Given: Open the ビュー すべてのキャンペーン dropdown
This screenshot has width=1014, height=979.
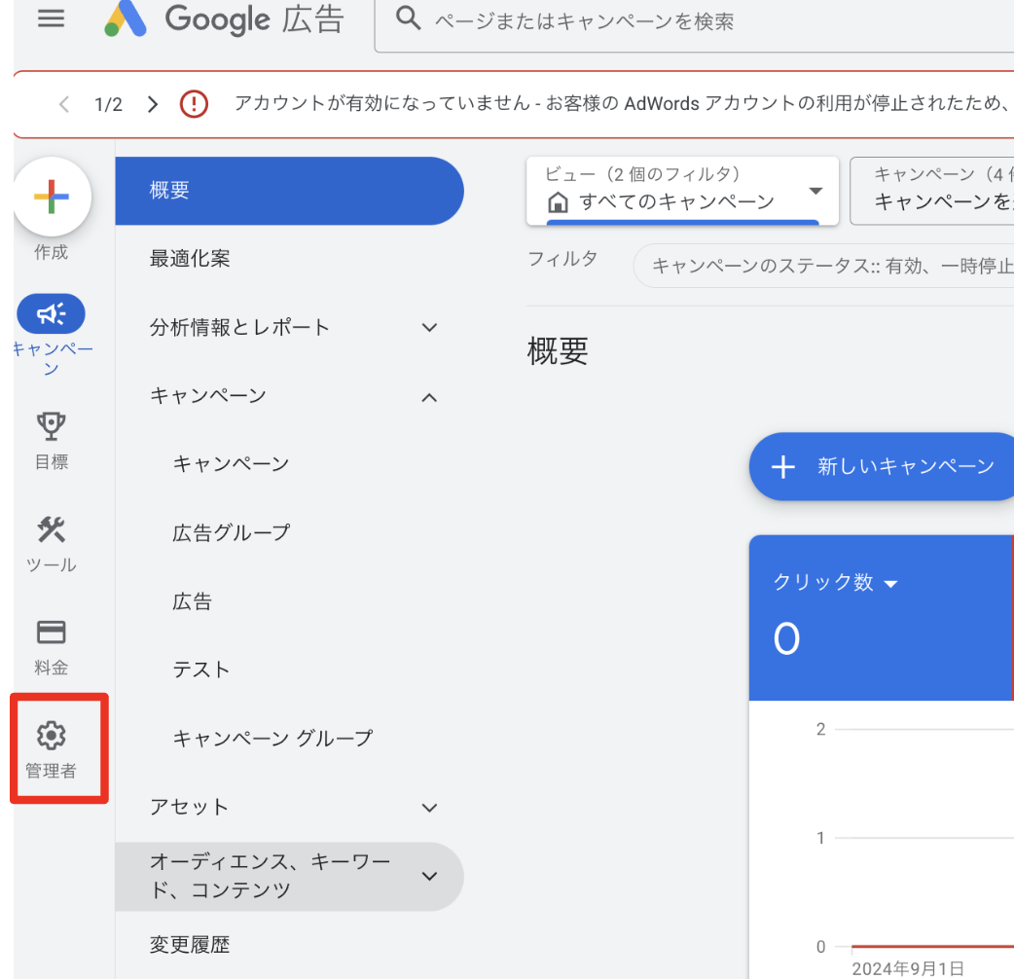Looking at the screenshot, I should tap(682, 191).
